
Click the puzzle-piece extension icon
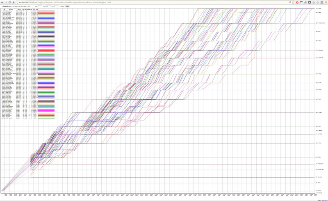point(314,2)
